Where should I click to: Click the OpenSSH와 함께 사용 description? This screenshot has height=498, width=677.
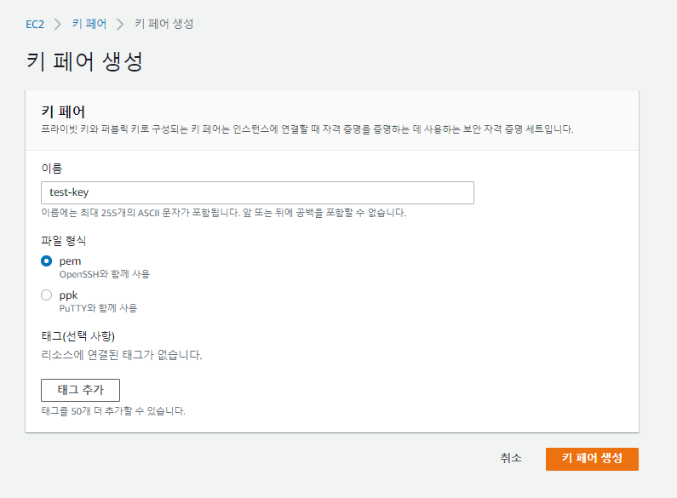point(104,274)
